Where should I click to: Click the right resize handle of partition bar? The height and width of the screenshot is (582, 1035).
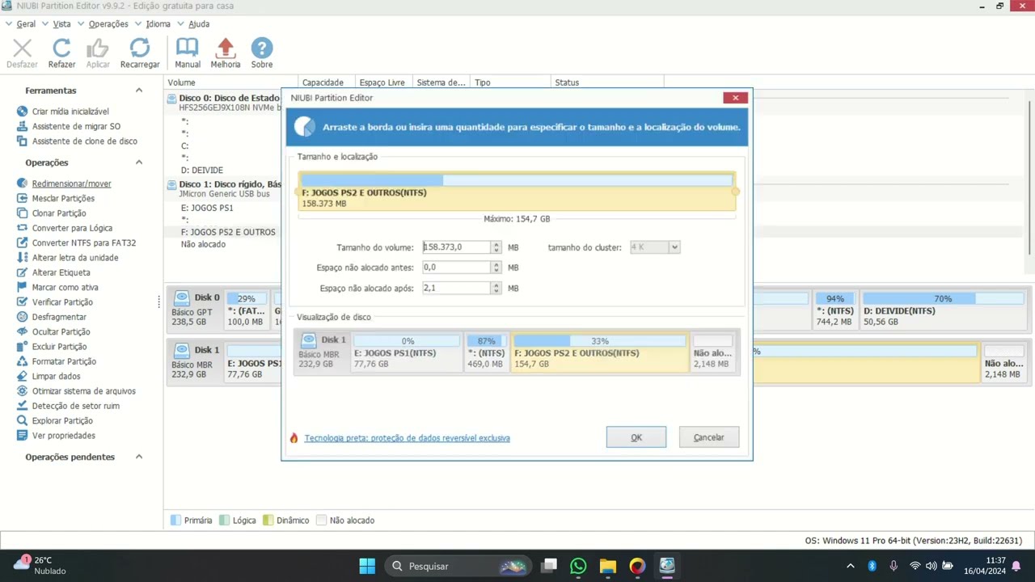point(735,192)
